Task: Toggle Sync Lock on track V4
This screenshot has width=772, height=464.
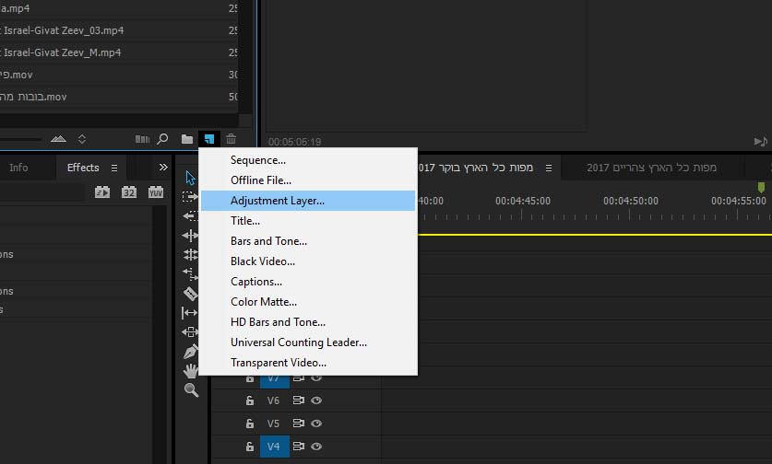Action: [x=298, y=447]
